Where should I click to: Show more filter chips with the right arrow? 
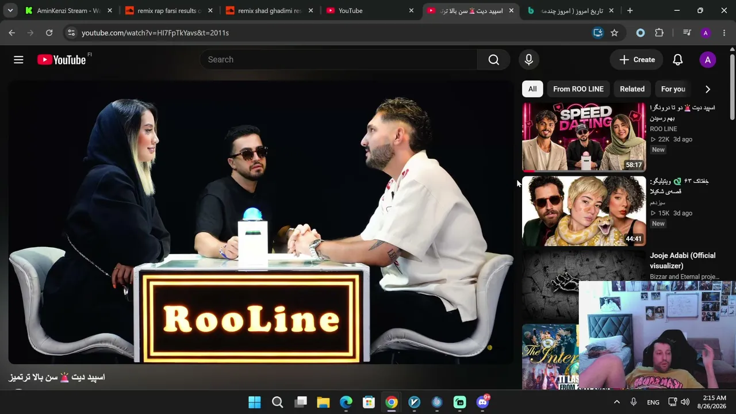[x=708, y=89]
